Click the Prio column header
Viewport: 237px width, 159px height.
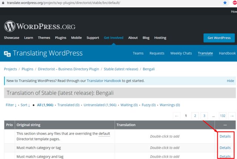point(9,125)
